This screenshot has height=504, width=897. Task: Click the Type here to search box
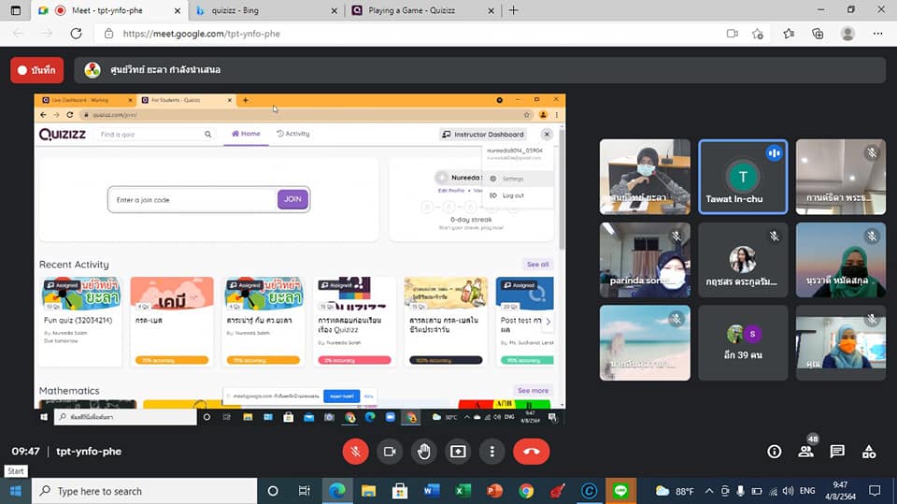(x=146, y=491)
